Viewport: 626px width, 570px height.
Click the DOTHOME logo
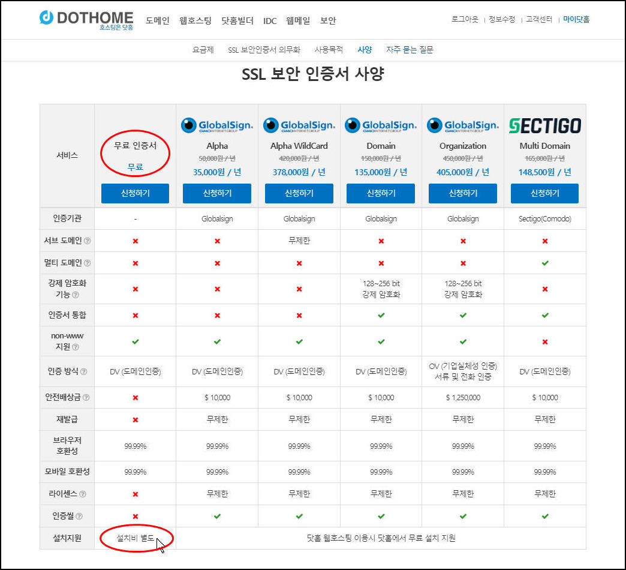tap(86, 20)
